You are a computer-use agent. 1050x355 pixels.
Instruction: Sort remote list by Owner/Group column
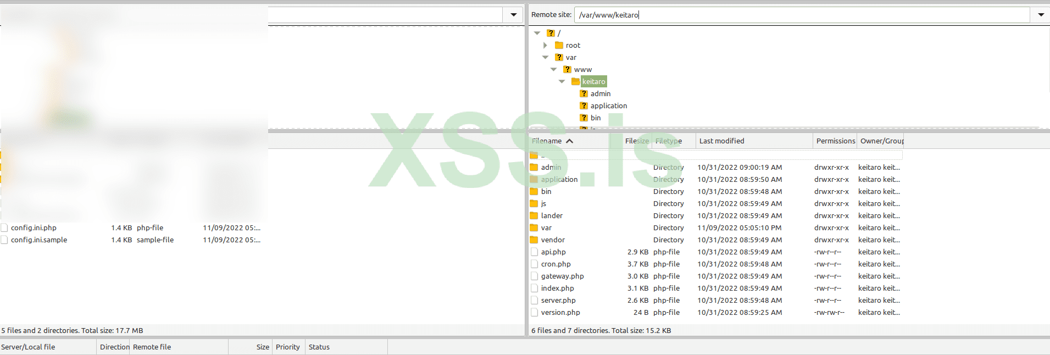click(881, 141)
